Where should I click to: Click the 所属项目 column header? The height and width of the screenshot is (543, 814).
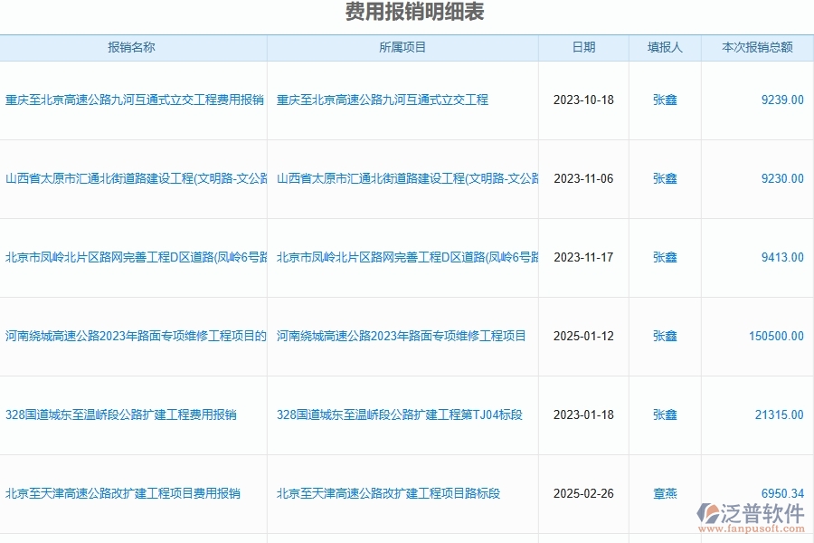tap(402, 46)
